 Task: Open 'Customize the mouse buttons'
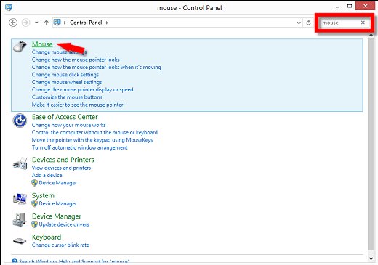point(67,97)
